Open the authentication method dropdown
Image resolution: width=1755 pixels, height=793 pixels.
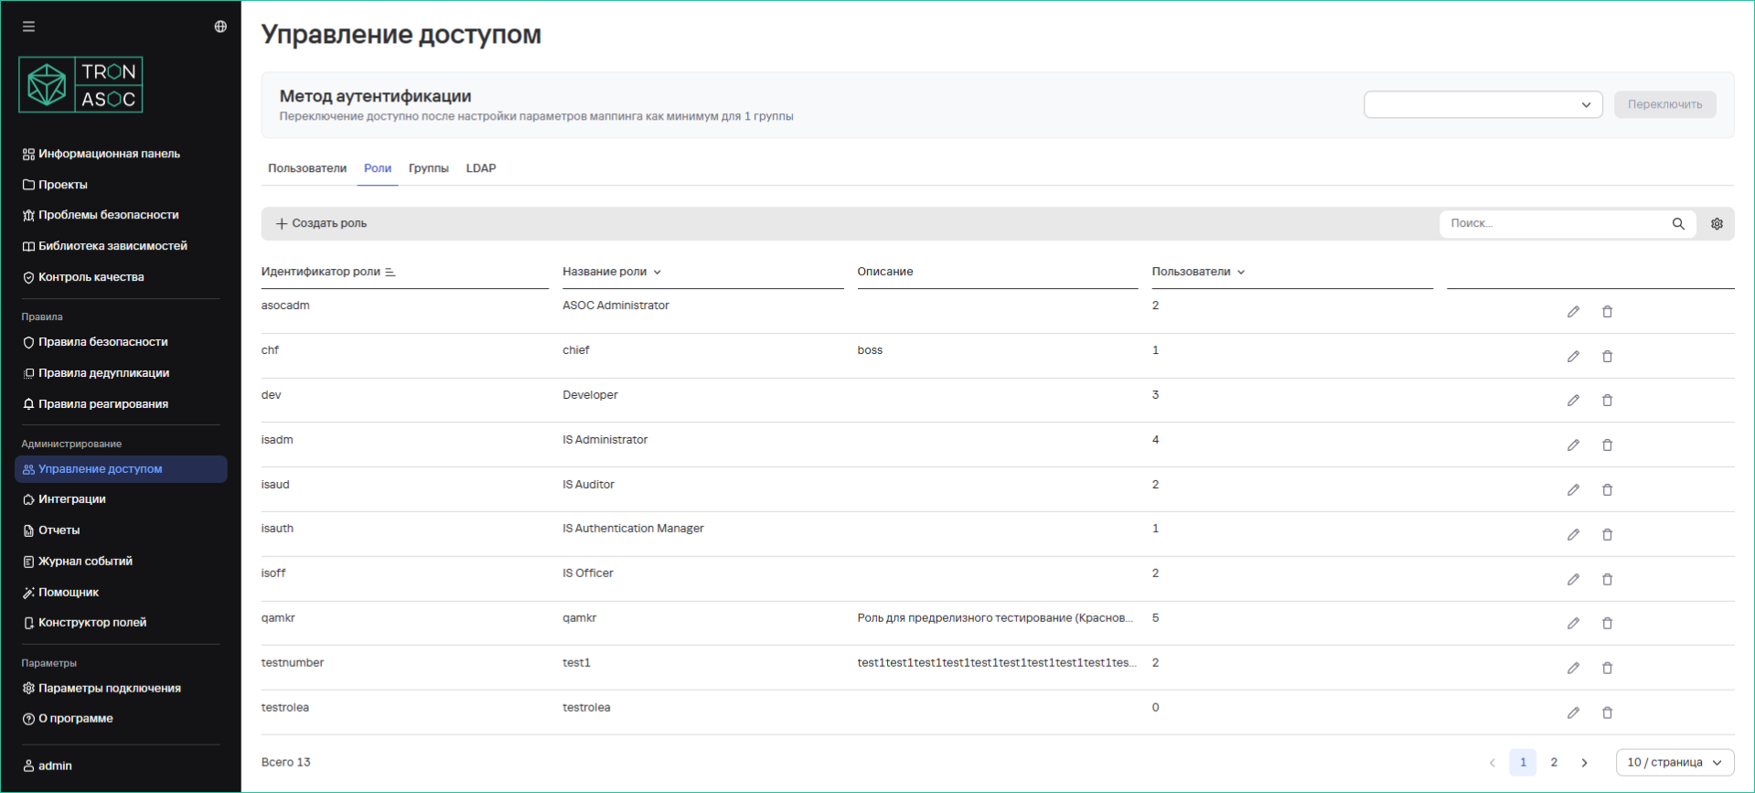point(1482,104)
